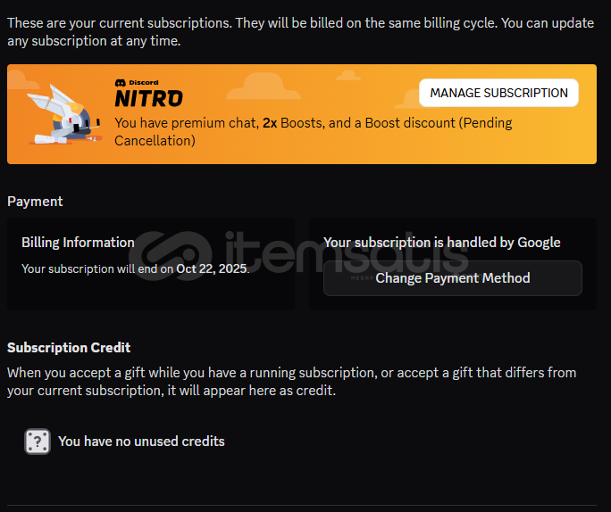The width and height of the screenshot is (611, 512).
Task: Click the 'When you accept a gift' explanation
Action: [x=291, y=381]
